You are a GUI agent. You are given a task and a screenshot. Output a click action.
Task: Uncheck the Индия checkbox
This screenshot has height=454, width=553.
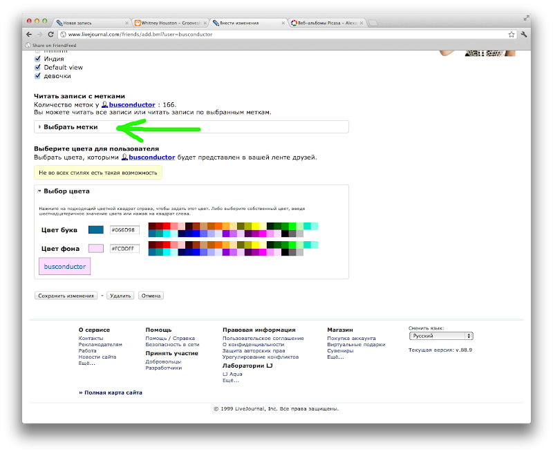[x=37, y=59]
